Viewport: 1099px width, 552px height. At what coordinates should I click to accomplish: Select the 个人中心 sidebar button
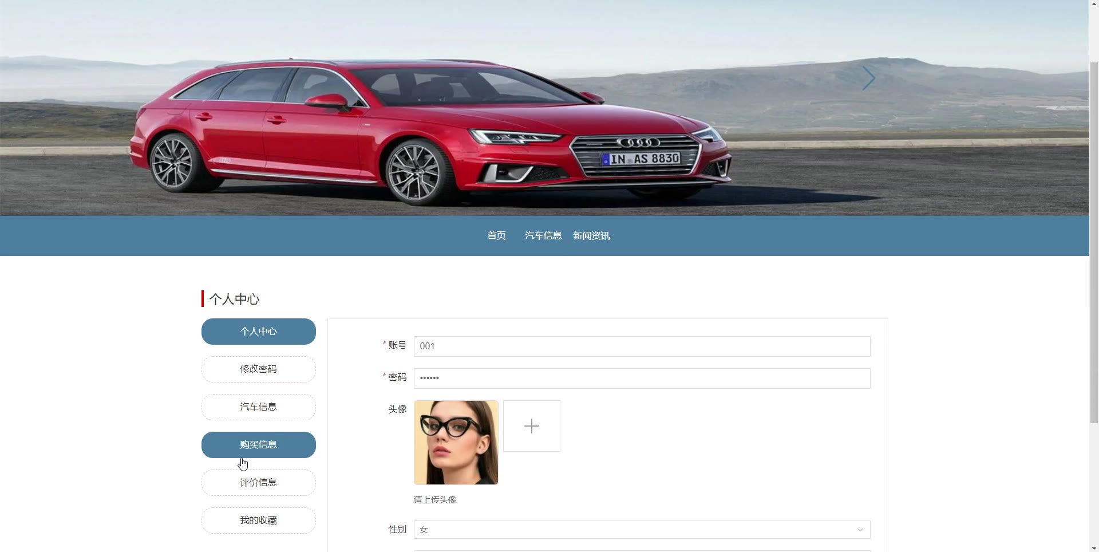click(259, 332)
